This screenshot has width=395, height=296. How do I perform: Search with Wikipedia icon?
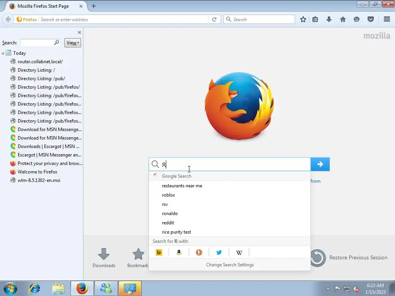click(x=239, y=252)
